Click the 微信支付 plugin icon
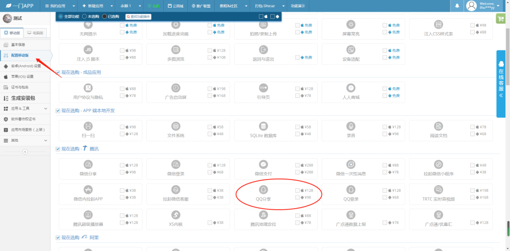510x251 pixels. pos(264,164)
